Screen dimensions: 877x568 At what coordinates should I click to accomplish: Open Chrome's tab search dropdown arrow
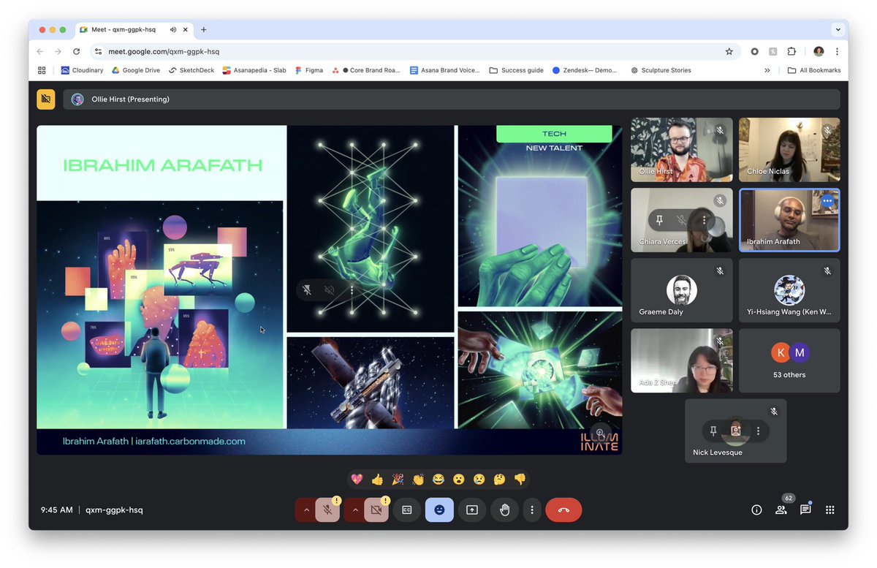(x=837, y=30)
